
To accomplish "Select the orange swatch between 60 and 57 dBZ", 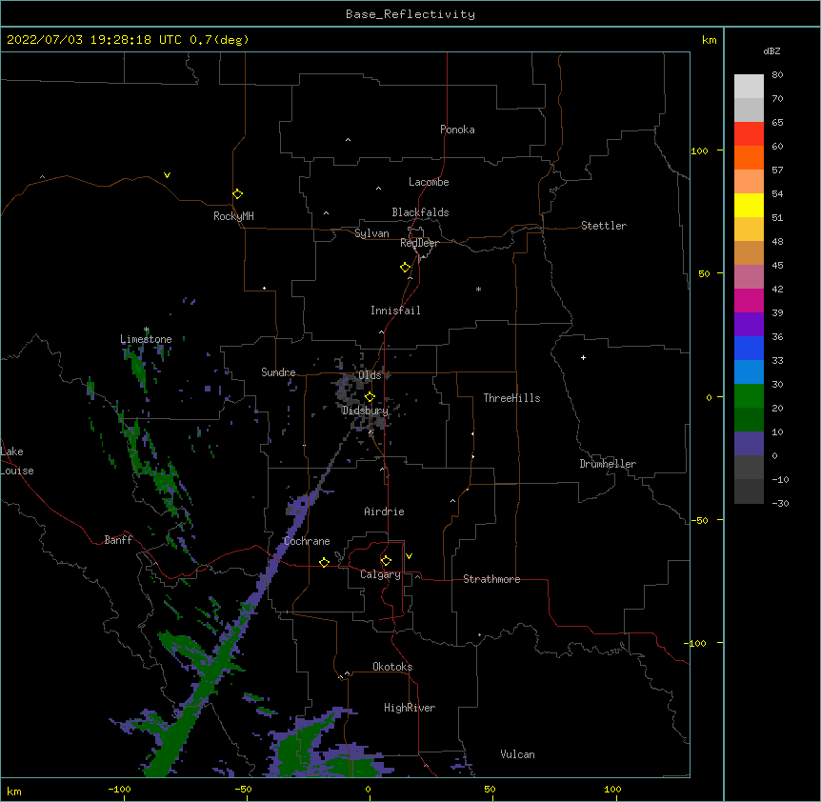I will pos(749,157).
